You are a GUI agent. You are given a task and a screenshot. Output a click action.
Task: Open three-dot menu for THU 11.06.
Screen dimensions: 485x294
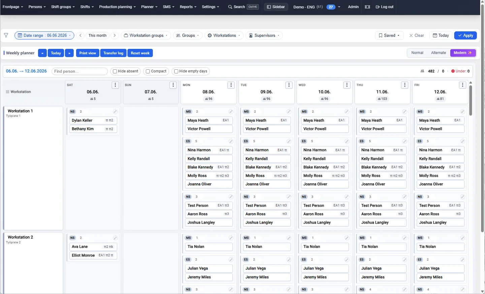click(405, 85)
